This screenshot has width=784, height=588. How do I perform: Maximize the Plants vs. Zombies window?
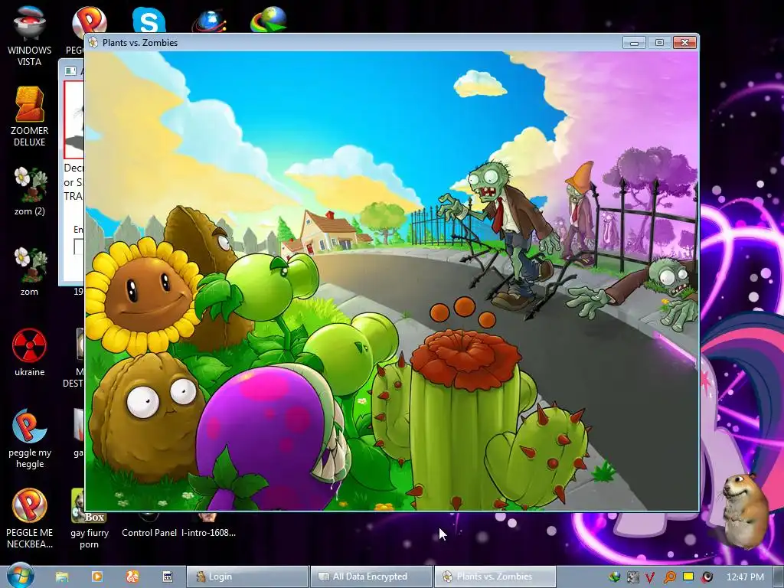[659, 43]
